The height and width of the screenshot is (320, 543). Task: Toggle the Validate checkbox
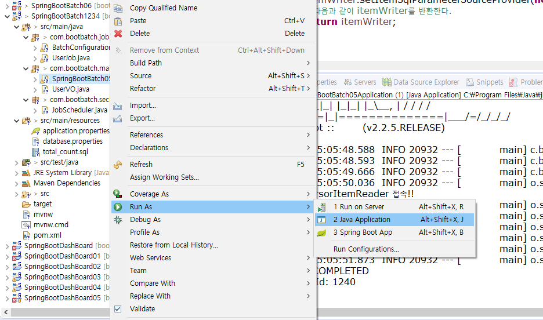[118, 309]
